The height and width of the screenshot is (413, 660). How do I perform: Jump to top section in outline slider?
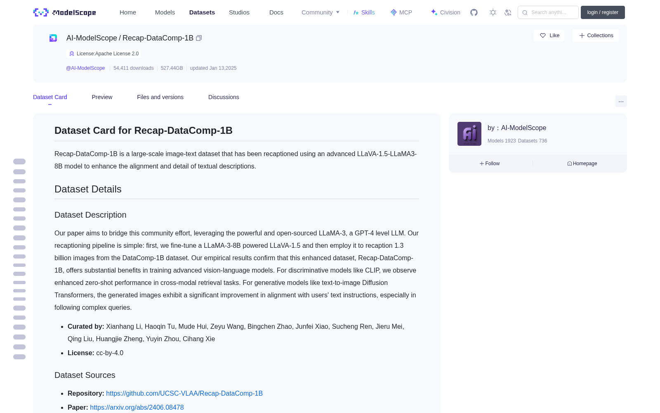coord(19,161)
